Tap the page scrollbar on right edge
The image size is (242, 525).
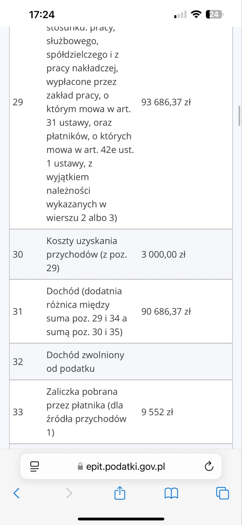pos(239,116)
